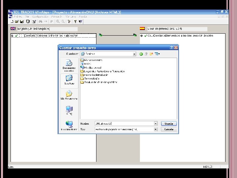Select Mi PC in the places bar
This screenshot has width=237, height=178.
pos(69,110)
